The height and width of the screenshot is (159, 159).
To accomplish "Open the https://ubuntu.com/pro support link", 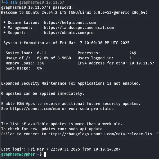I will 69,33.
